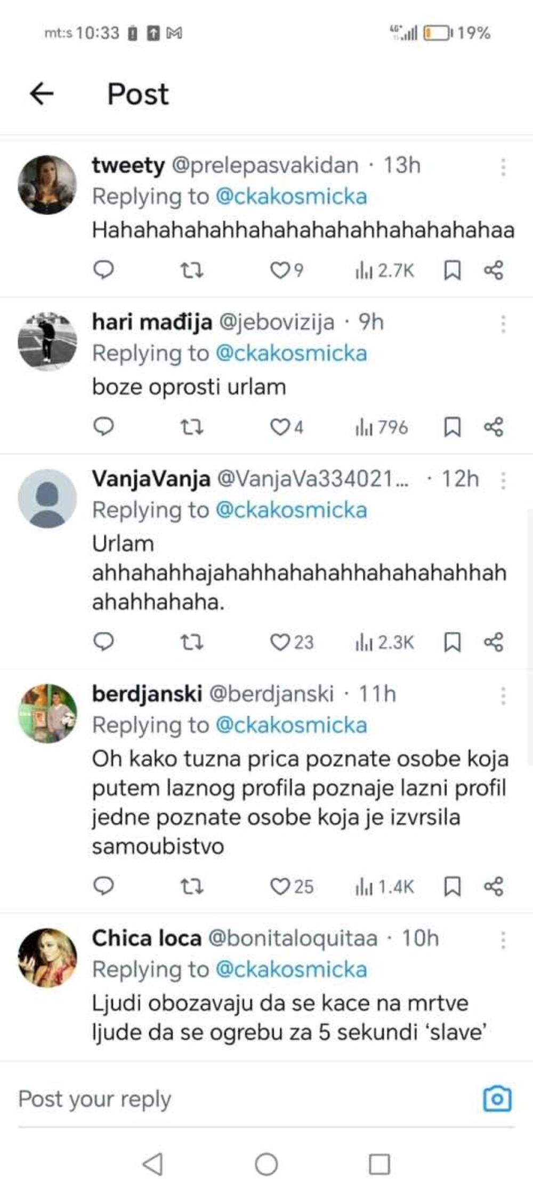This screenshot has width=533, height=1193.
Task: Bookmark the hari mađija reply
Action: (452, 427)
